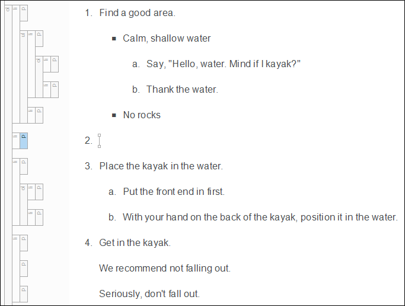The height and width of the screenshot is (306, 405).
Task: Place cursor in "Find a good area." text
Action: [x=137, y=13]
